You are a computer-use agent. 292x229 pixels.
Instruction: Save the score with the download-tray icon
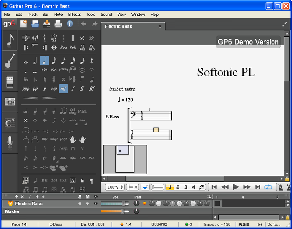point(47,24)
